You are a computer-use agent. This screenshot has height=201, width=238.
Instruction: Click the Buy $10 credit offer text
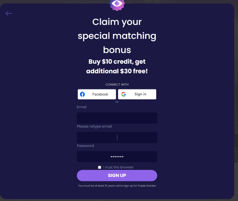tap(117, 66)
